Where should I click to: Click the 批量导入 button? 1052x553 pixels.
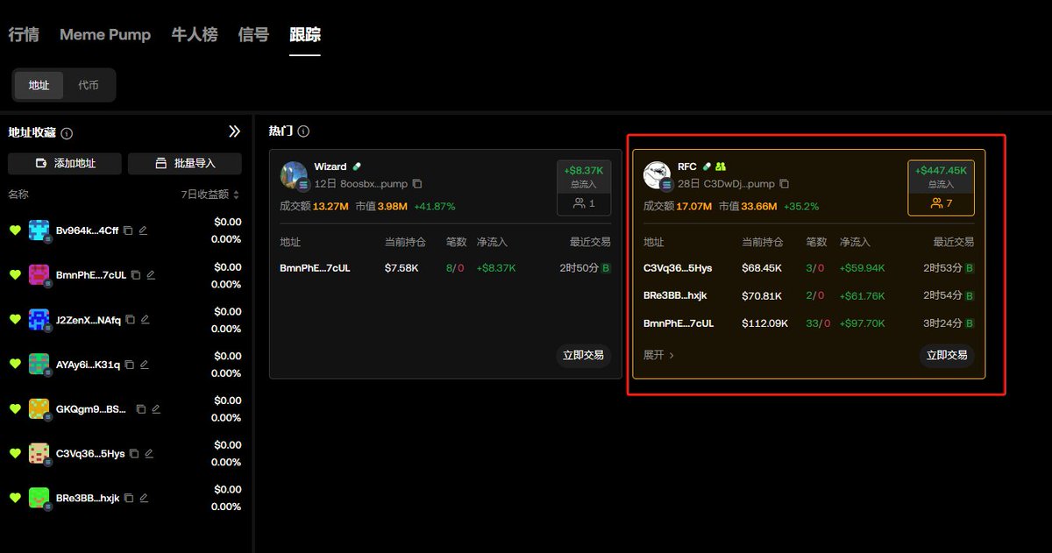click(x=184, y=163)
